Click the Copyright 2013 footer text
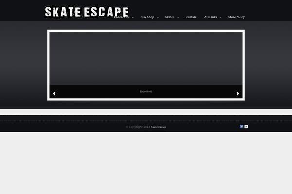292x194 pixels. 138,127
